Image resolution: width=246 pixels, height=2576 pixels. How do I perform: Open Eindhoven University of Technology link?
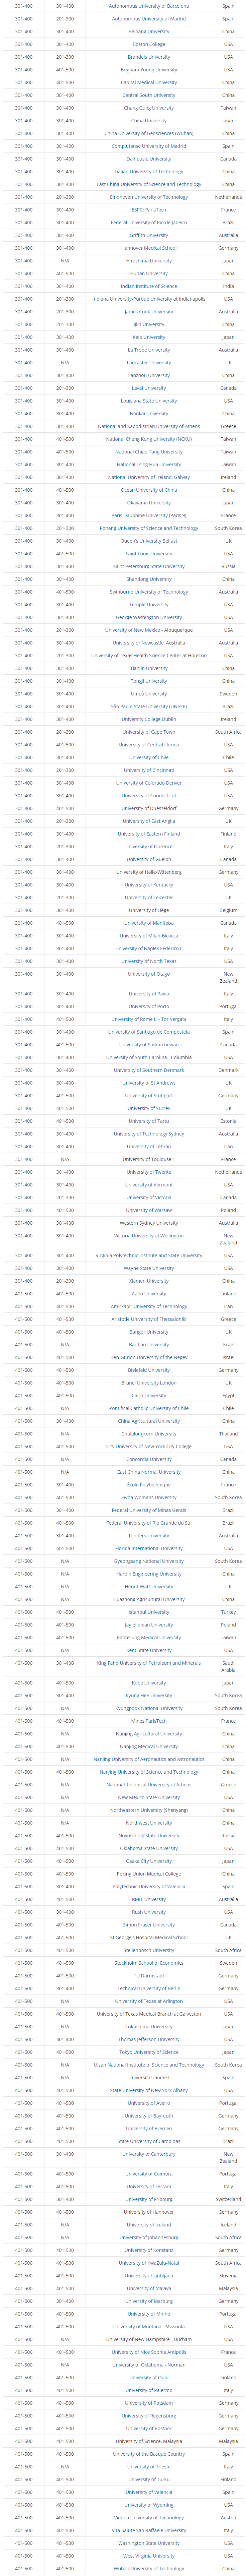click(148, 197)
